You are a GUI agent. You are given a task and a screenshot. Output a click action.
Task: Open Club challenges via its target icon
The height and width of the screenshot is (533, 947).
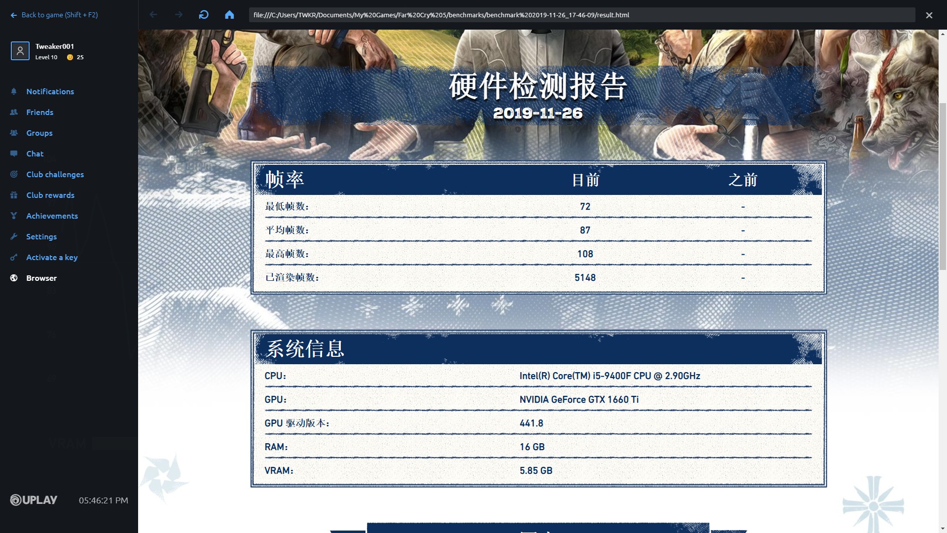tap(15, 174)
